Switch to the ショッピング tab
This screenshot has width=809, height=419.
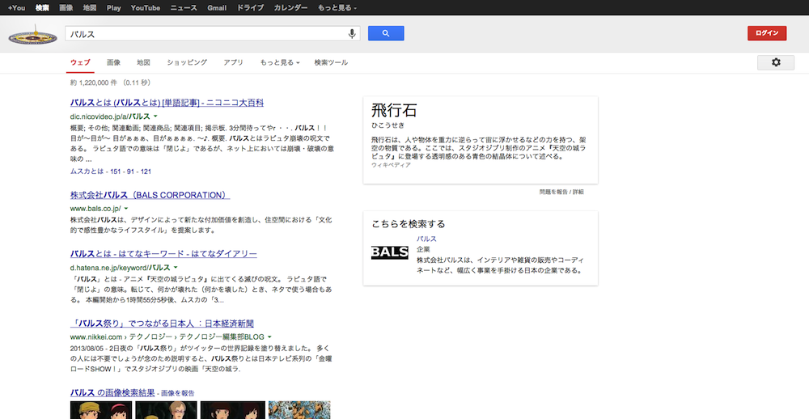187,62
